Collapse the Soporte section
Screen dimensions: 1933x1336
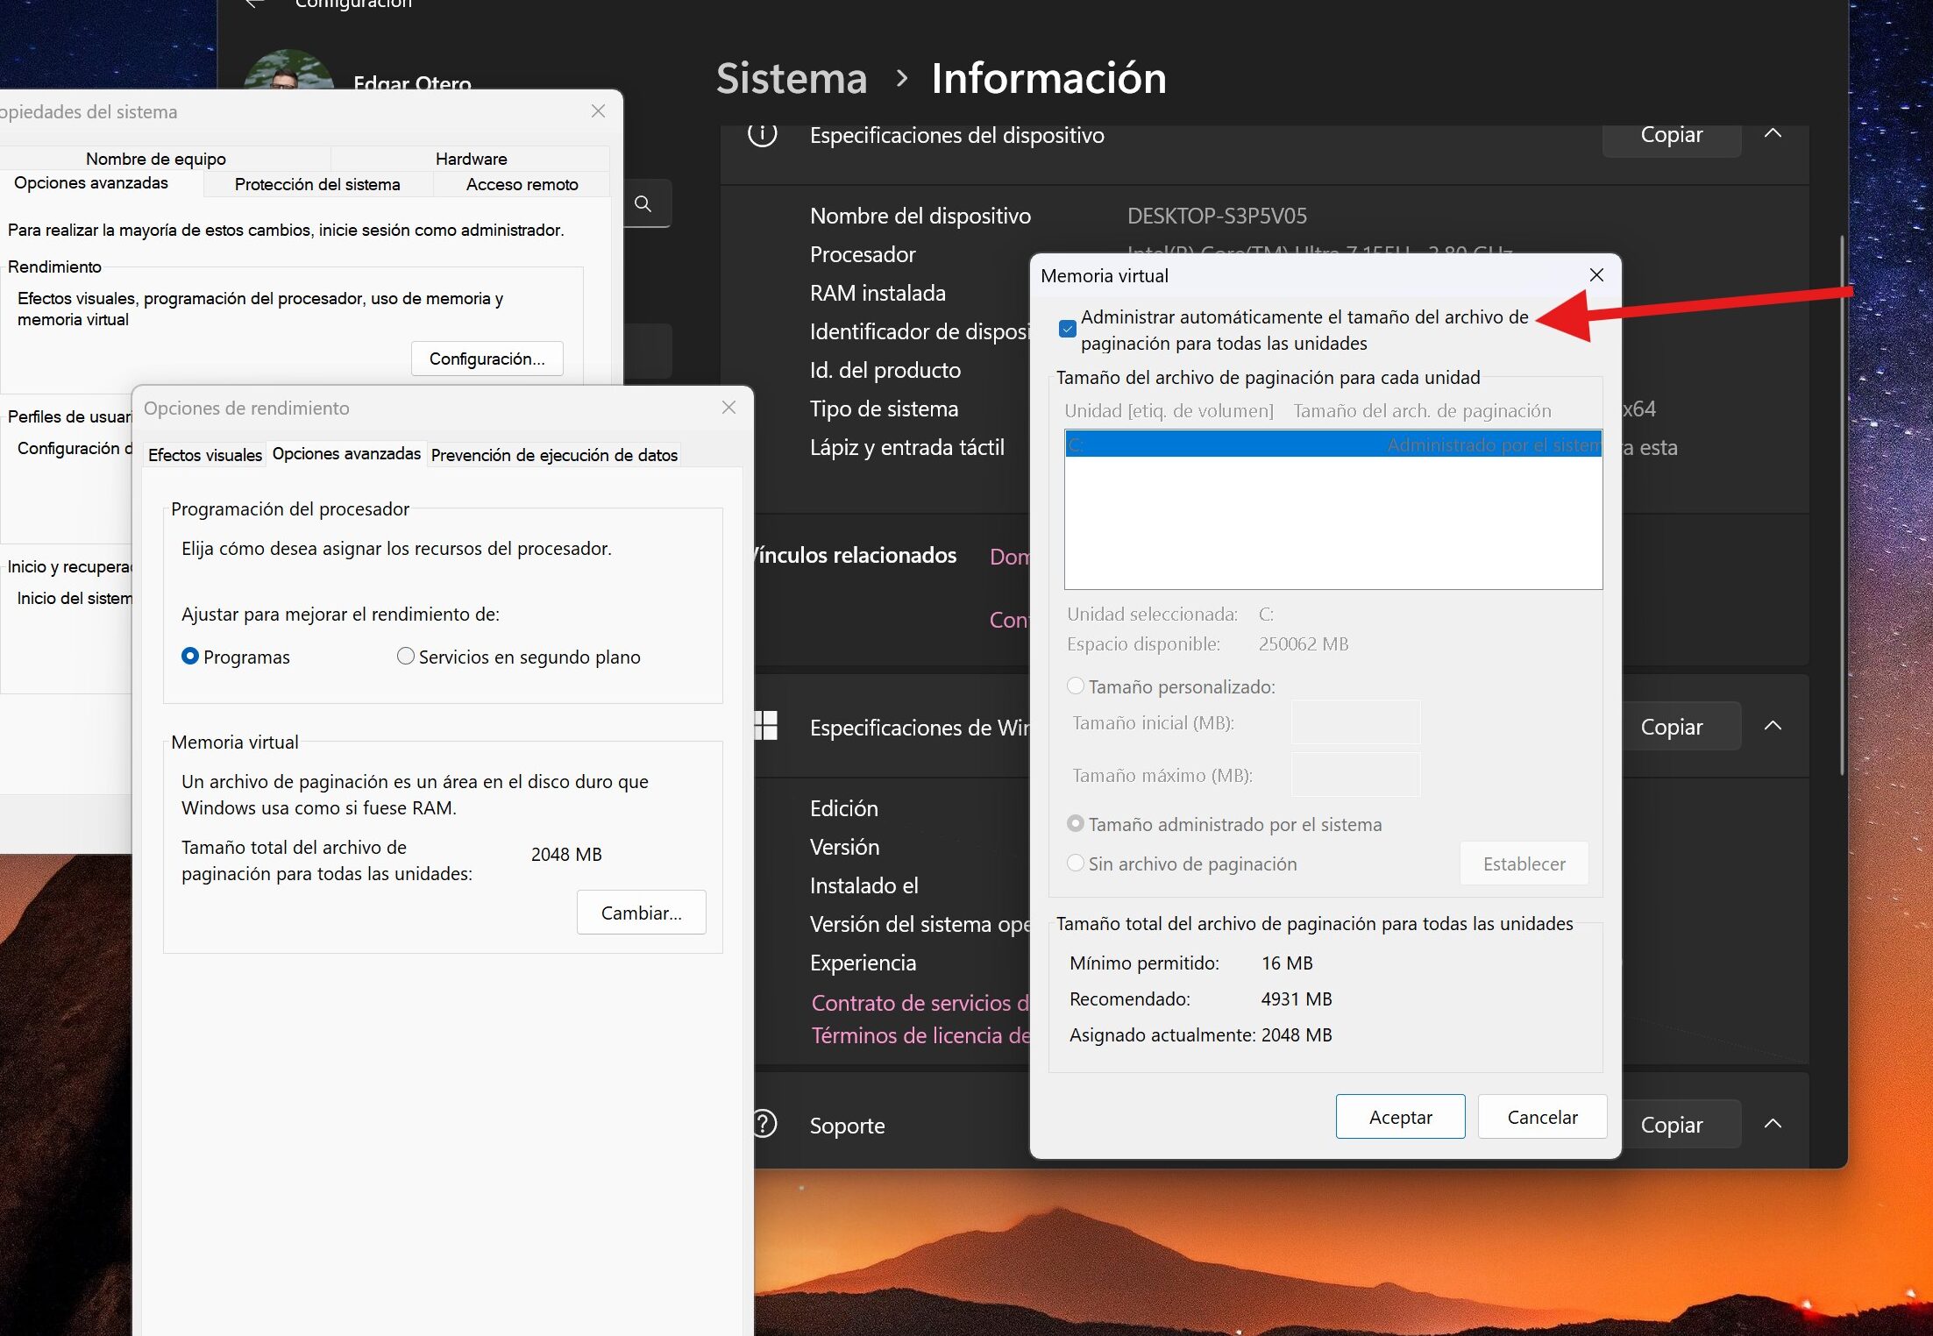pos(1773,1124)
